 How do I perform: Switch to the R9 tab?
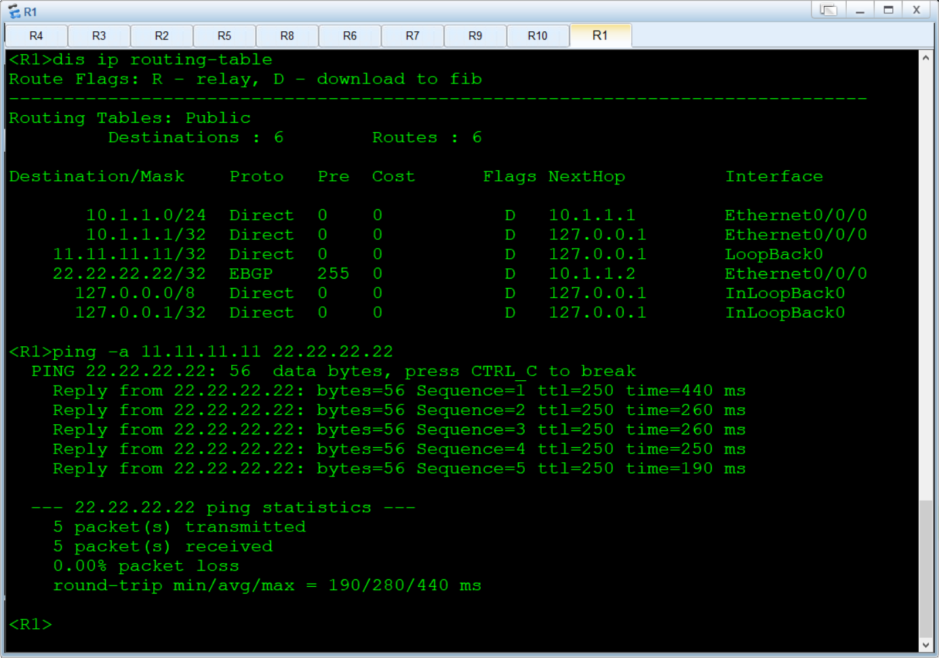point(475,35)
